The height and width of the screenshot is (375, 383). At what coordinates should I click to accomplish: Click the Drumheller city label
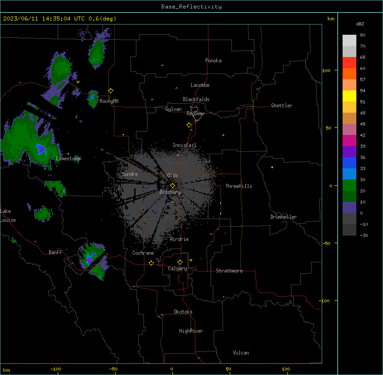pyautogui.click(x=283, y=217)
